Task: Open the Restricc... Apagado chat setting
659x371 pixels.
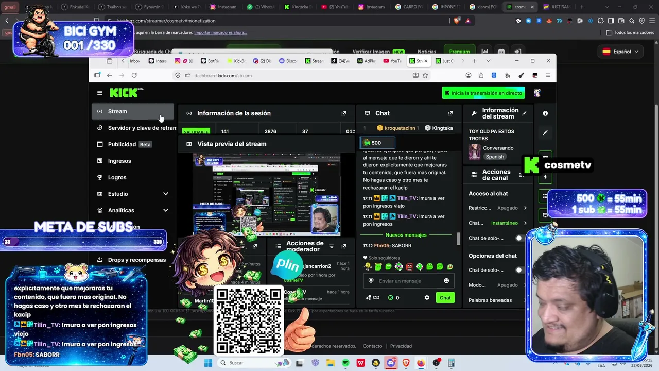Action: click(x=498, y=208)
